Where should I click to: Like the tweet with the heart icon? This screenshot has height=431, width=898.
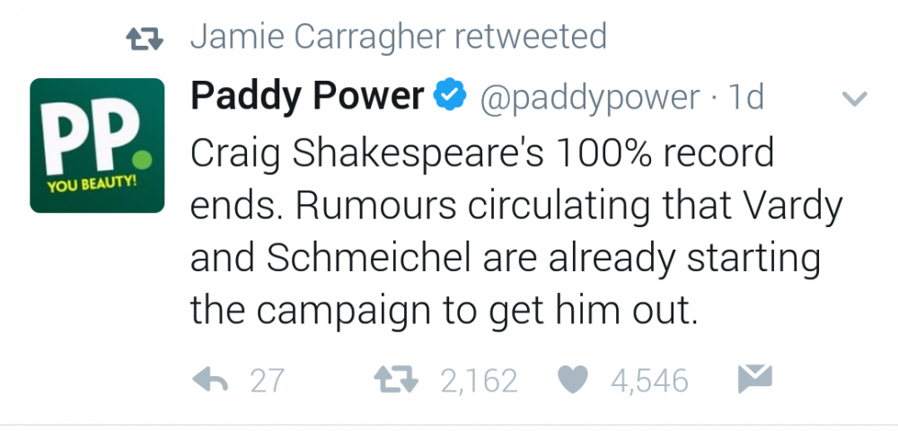[x=573, y=380]
